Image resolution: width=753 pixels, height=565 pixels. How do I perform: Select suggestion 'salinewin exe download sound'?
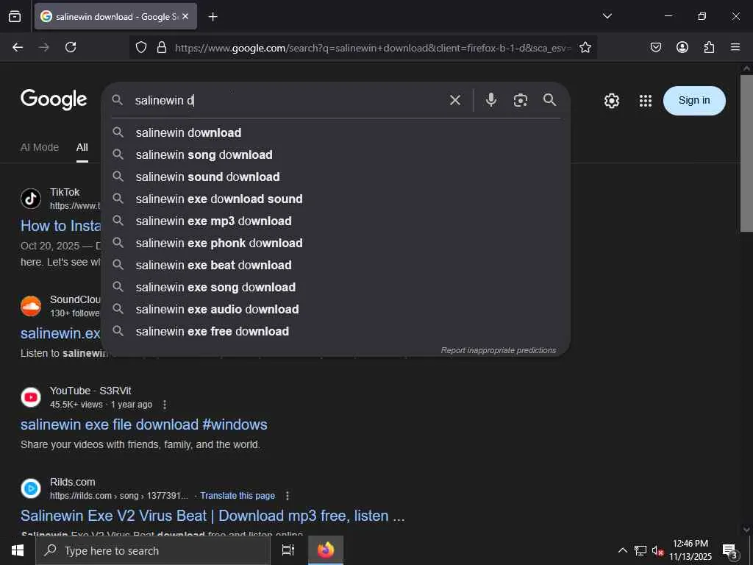pos(335,199)
